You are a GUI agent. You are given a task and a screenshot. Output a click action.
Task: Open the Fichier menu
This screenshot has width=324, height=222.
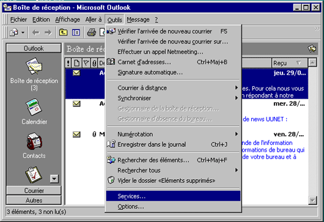pyautogui.click(x=18, y=20)
